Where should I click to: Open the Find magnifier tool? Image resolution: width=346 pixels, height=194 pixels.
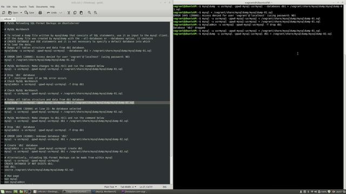coord(89,13)
